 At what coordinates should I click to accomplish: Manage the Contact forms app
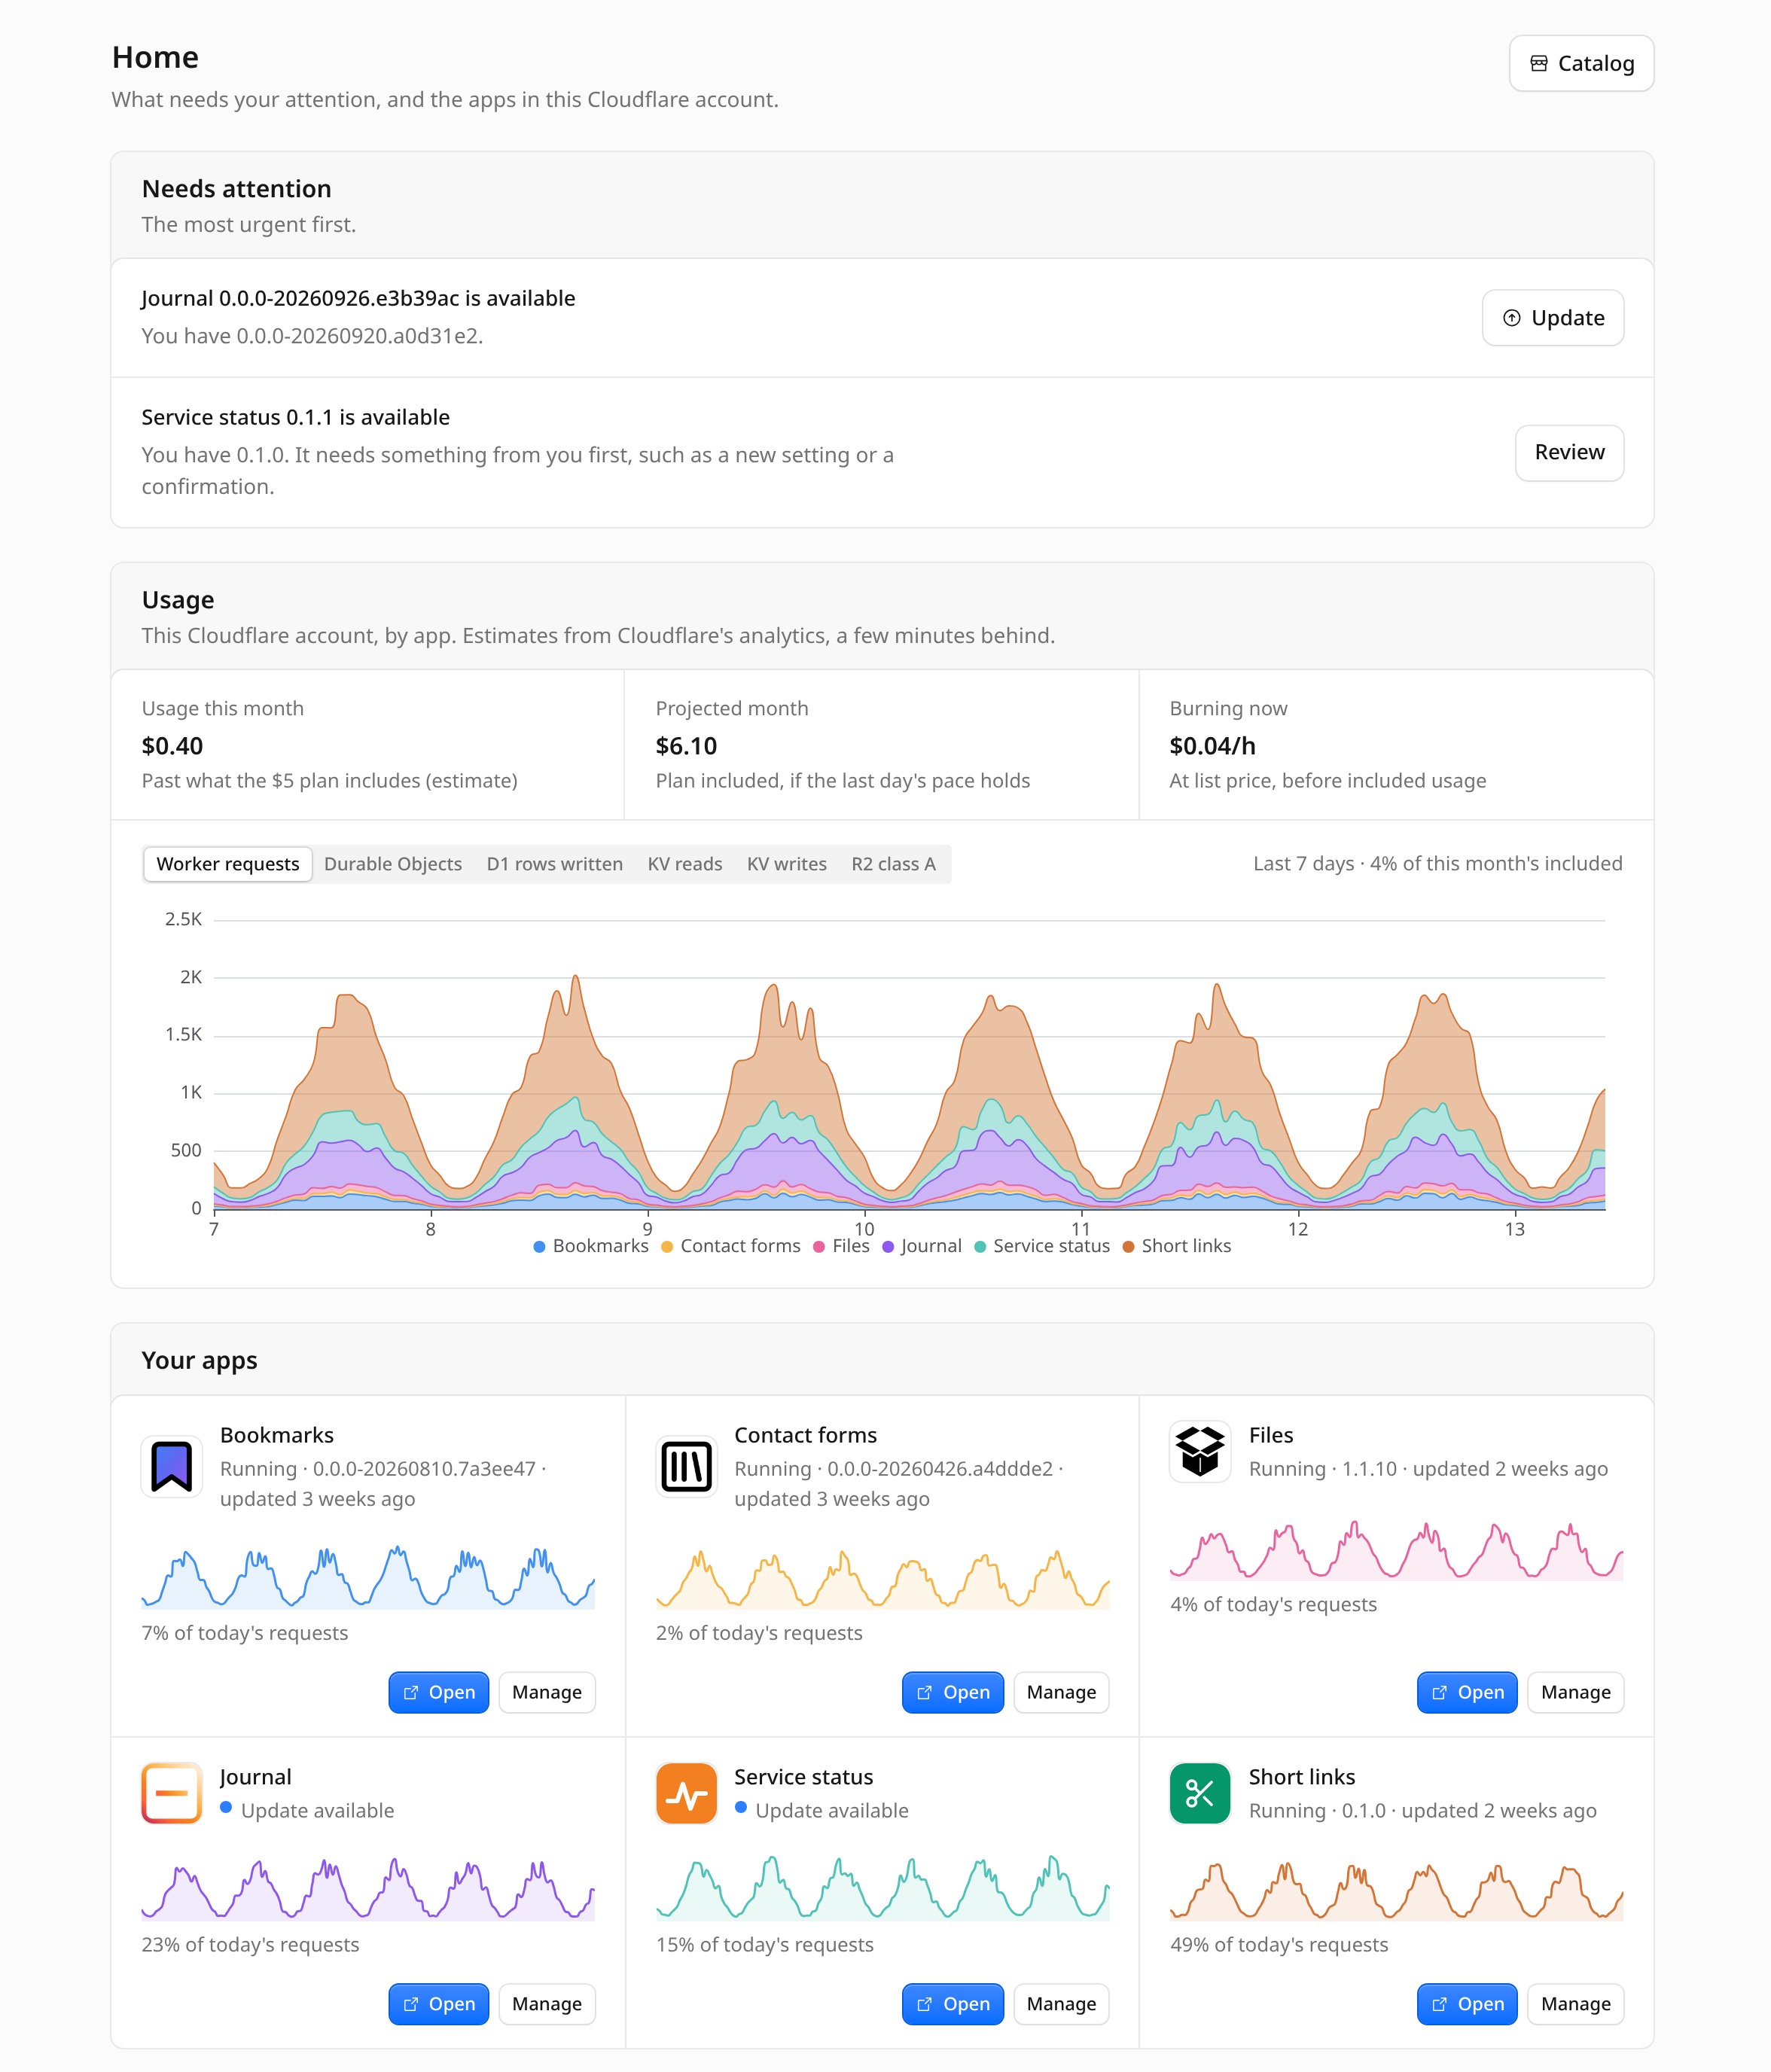1061,1693
